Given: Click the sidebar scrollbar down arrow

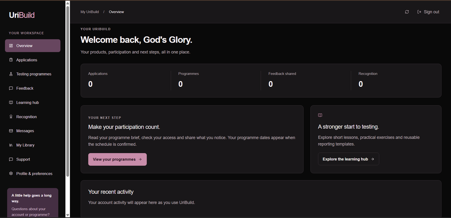Looking at the screenshot, I should (x=68, y=215).
